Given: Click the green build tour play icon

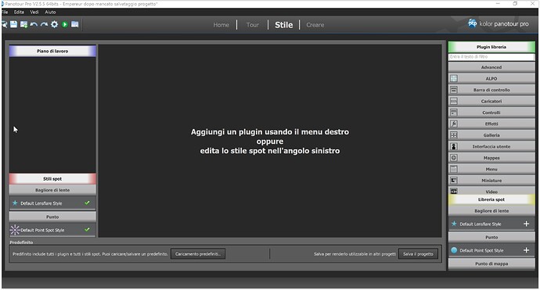Looking at the screenshot, I should pos(65,24).
